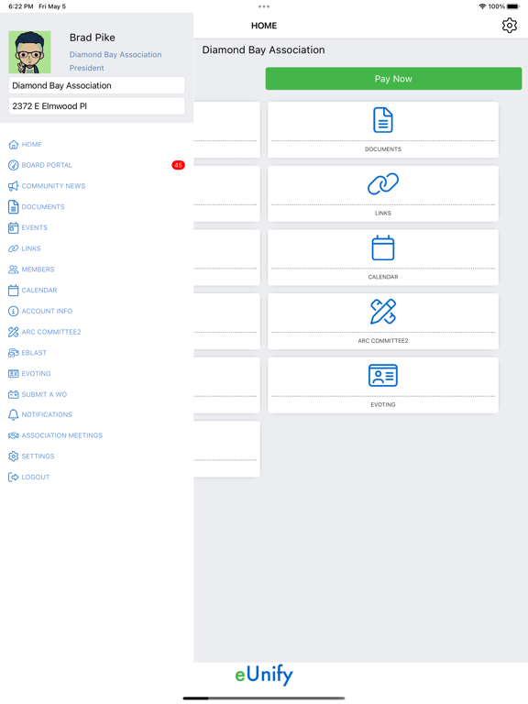The width and height of the screenshot is (528, 704).
Task: Tap Brad Pike's avatar photo
Action: click(x=29, y=52)
